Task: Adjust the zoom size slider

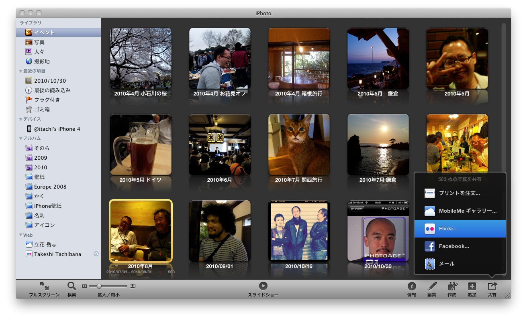Action: [x=99, y=286]
